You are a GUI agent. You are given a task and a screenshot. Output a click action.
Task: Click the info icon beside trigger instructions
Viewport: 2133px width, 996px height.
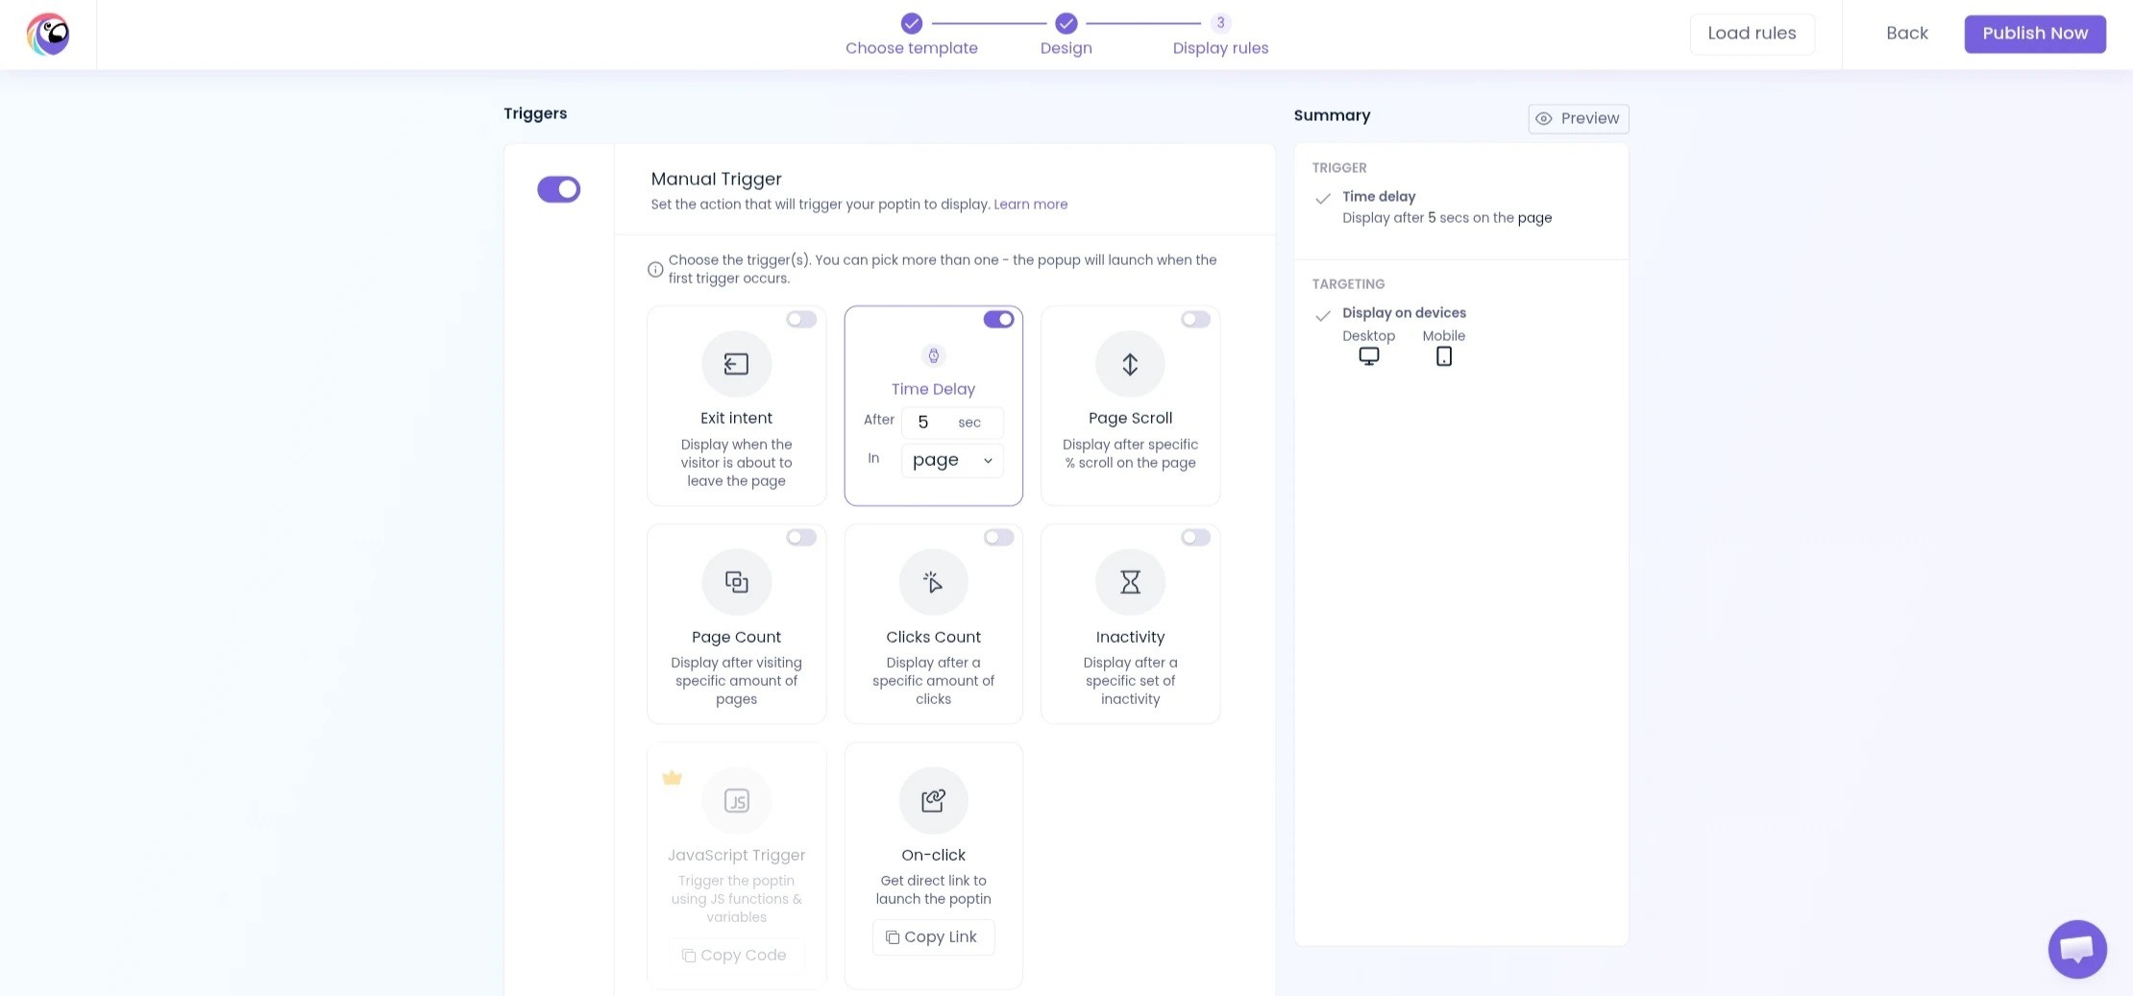(655, 269)
